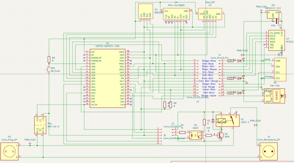Viewport: 294px width, 163px height.
Task: Select flyback diode D1 beside relay
Action: tap(213, 121)
